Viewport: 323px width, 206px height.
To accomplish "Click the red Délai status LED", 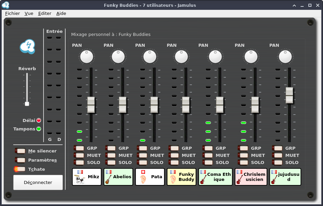I will (39, 120).
